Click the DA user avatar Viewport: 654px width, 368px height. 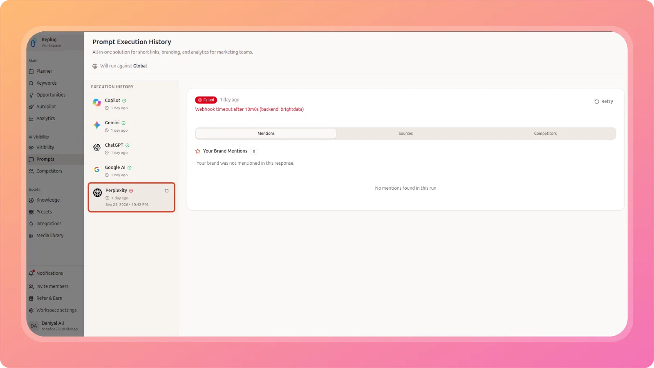tap(34, 326)
